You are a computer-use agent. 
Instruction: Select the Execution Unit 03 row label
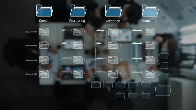click(31, 60)
